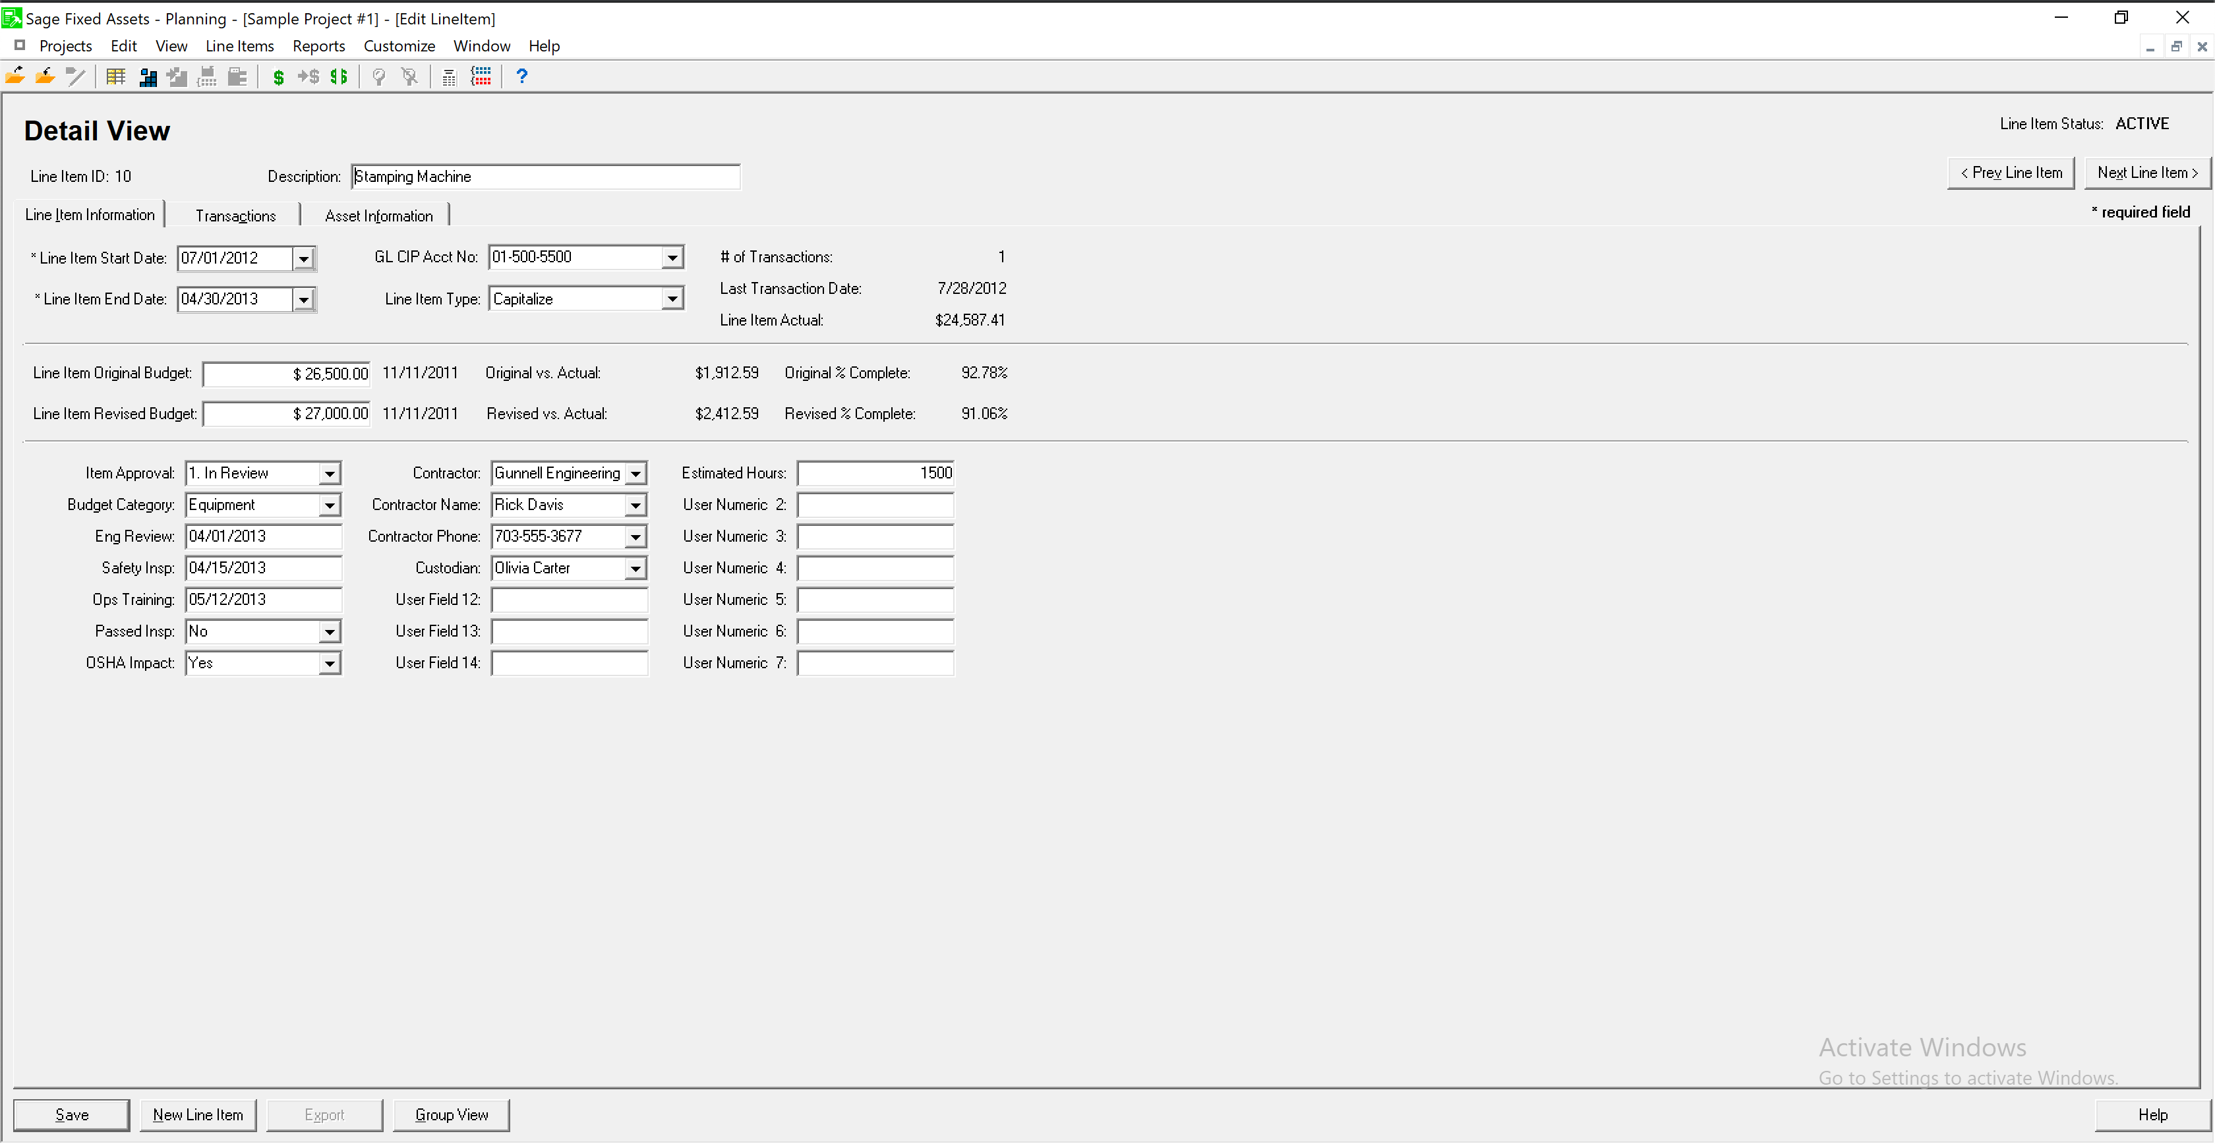
Task: Click the blue blocks toolbar icon
Action: [x=148, y=77]
